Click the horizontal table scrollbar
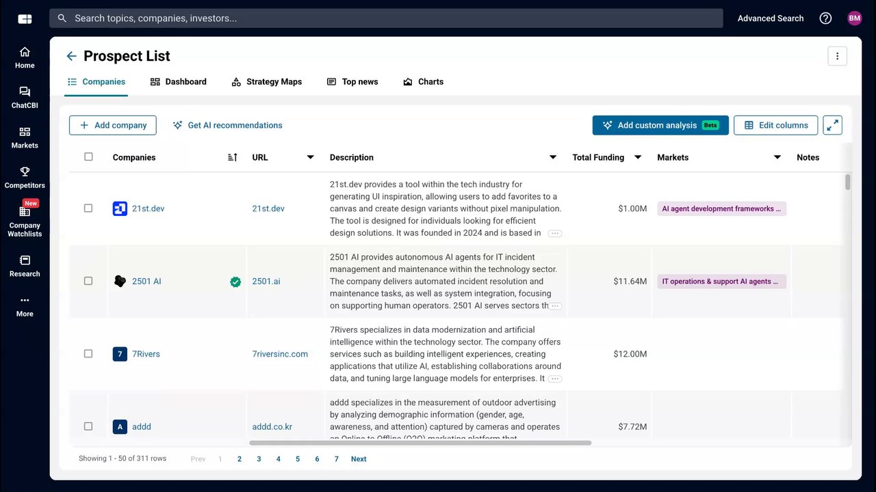 (x=420, y=443)
